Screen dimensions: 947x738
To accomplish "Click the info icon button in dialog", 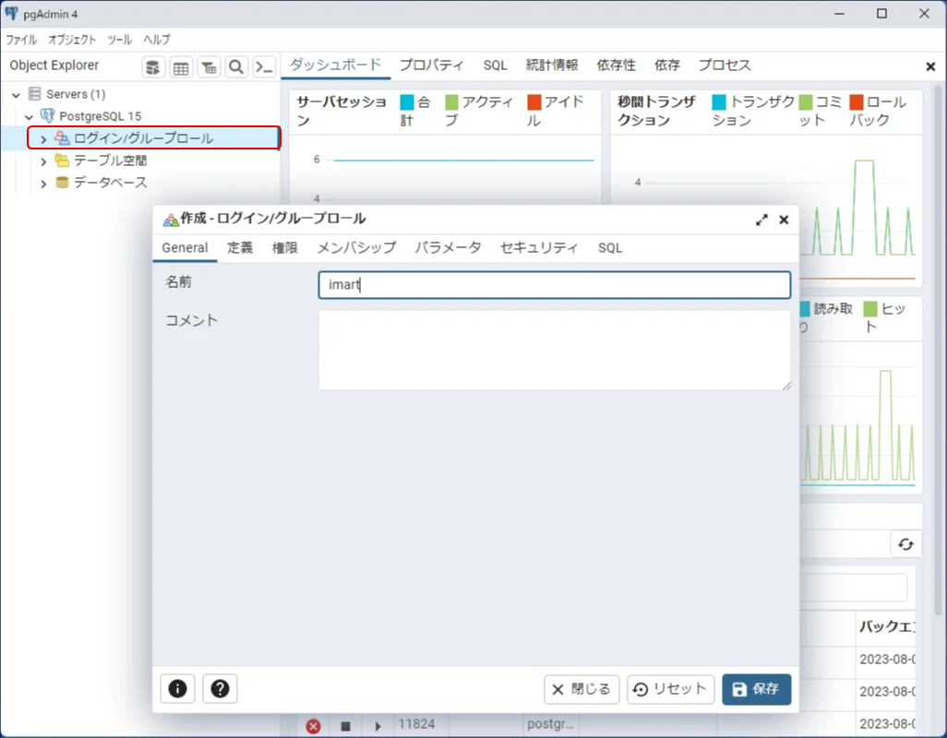I will 177,688.
